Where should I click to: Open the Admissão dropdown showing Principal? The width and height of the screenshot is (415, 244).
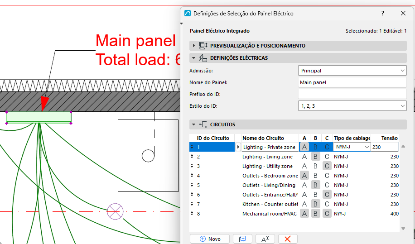[352, 71]
